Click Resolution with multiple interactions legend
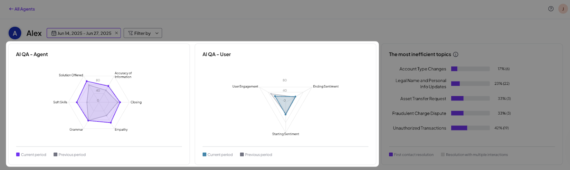 474,155
